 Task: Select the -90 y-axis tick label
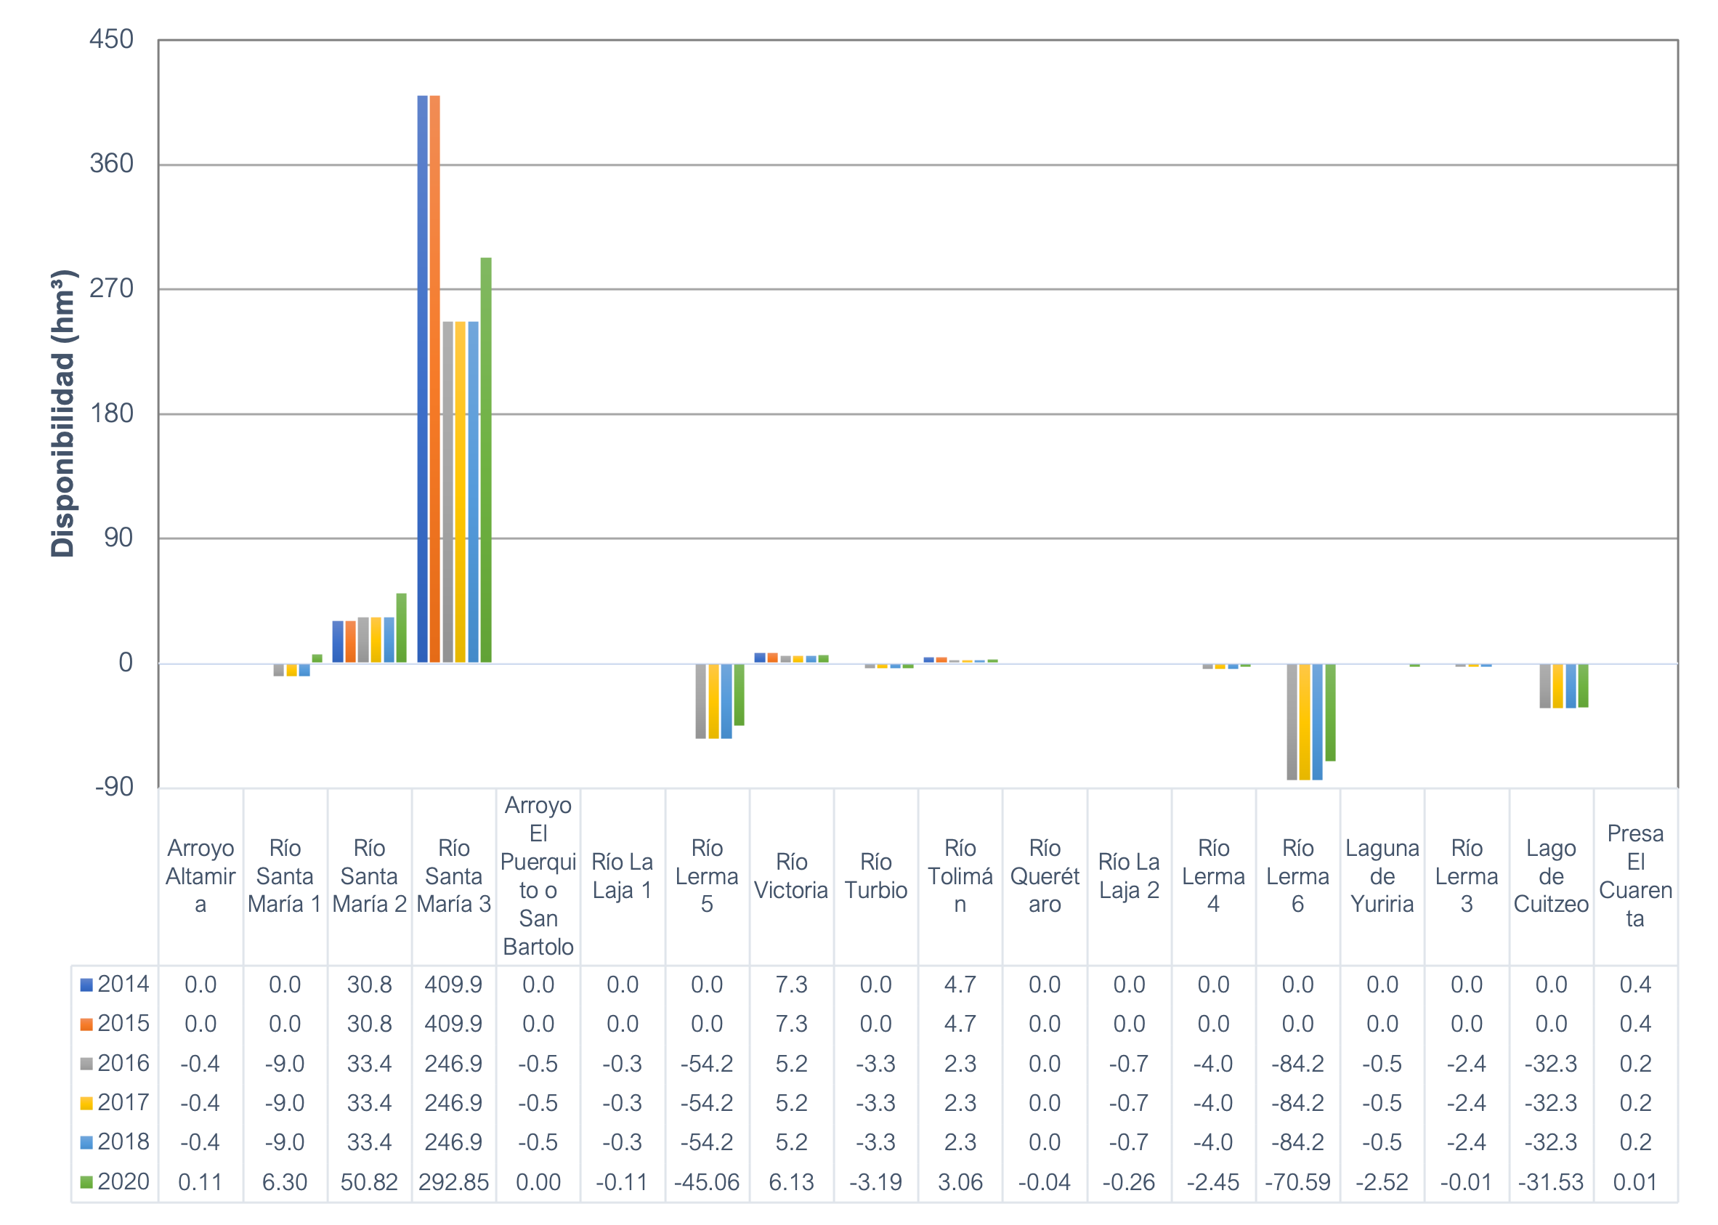[x=115, y=787]
